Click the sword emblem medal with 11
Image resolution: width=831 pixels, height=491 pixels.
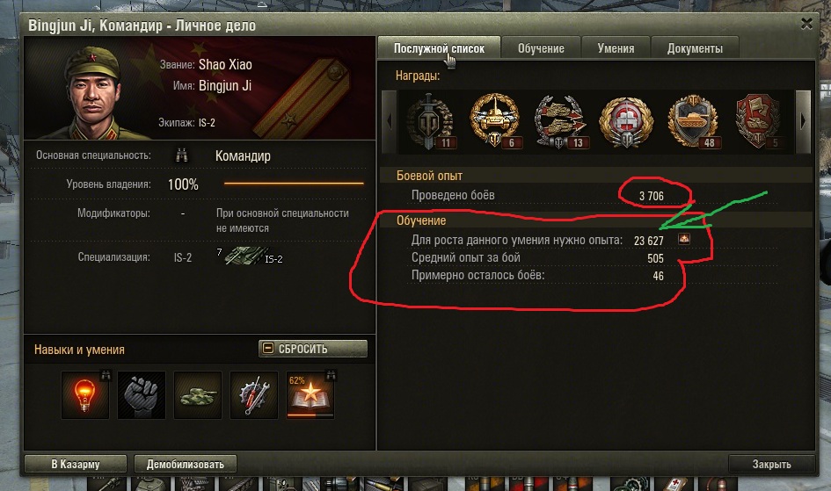tap(430, 121)
